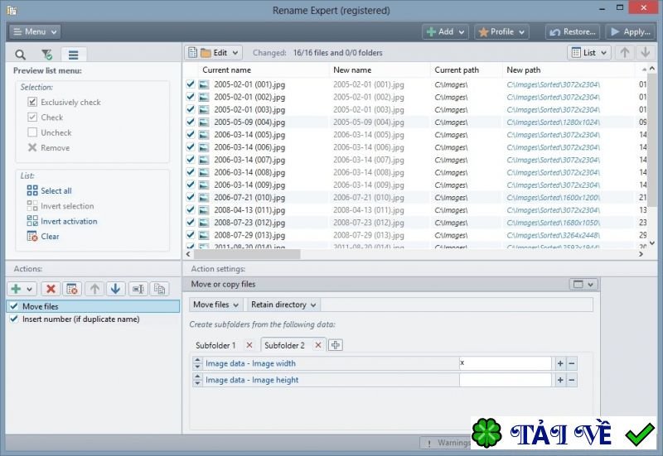Move action down with blue arrow
Image resolution: width=663 pixels, height=456 pixels.
click(115, 289)
